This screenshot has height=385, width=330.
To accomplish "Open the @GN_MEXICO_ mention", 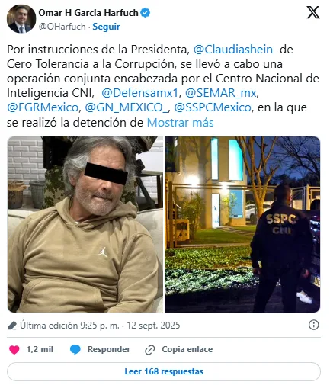I will pyautogui.click(x=127, y=107).
